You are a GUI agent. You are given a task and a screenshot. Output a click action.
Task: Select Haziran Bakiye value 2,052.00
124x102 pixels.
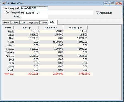83,49
